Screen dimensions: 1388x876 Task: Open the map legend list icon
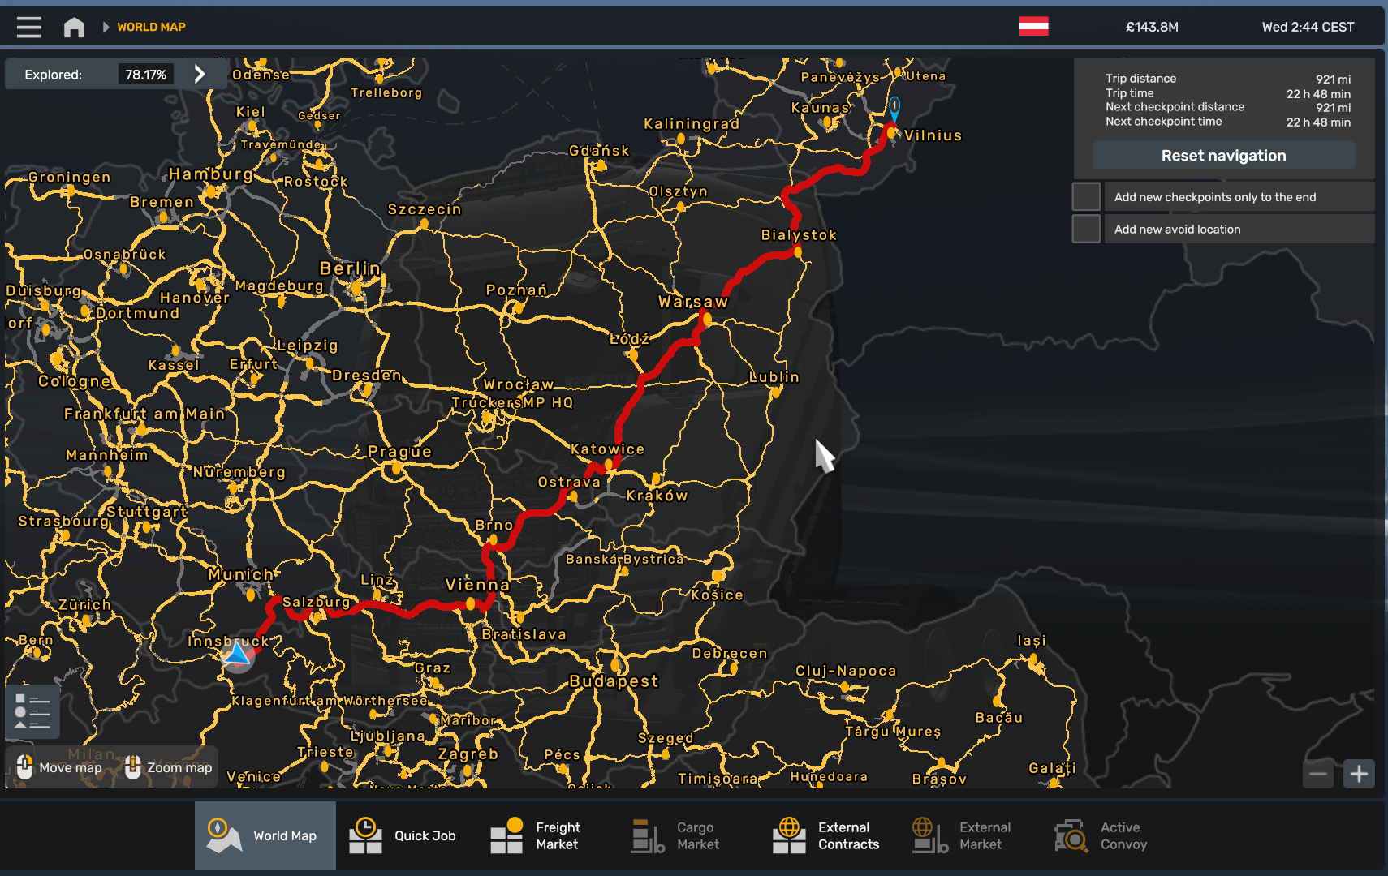(x=32, y=711)
